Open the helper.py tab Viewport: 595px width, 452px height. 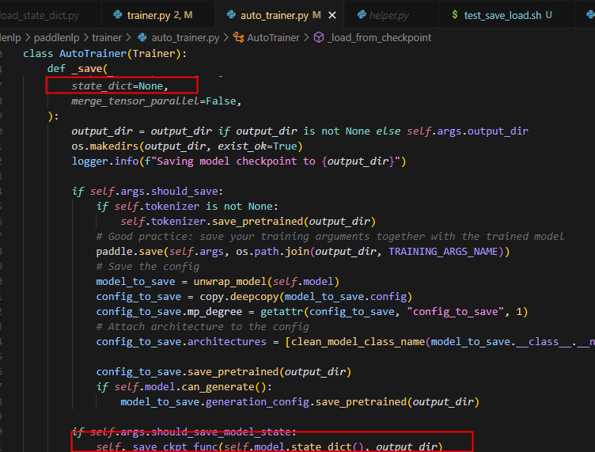pyautogui.click(x=389, y=15)
